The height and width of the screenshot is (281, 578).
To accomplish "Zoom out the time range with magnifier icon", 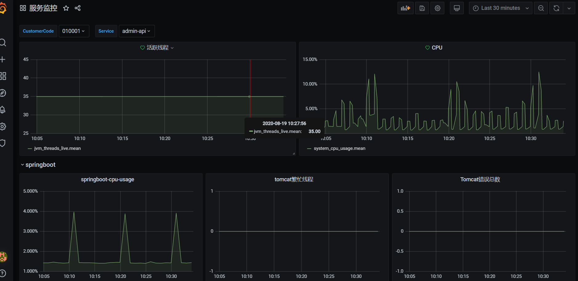I will coord(541,8).
